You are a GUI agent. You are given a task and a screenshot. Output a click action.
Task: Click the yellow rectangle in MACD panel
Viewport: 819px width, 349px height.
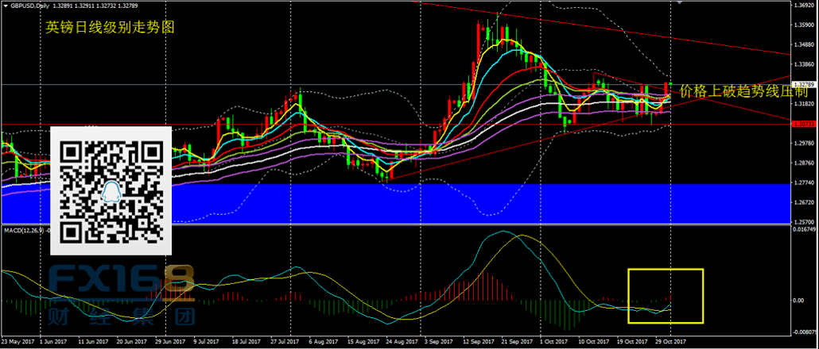click(x=666, y=296)
